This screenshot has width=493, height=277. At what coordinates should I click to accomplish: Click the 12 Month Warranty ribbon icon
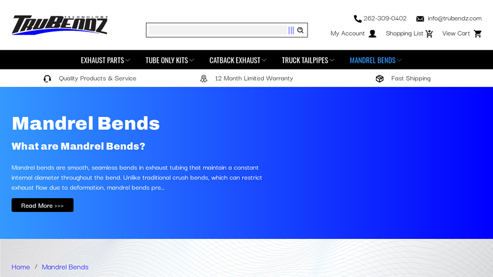tap(203, 79)
